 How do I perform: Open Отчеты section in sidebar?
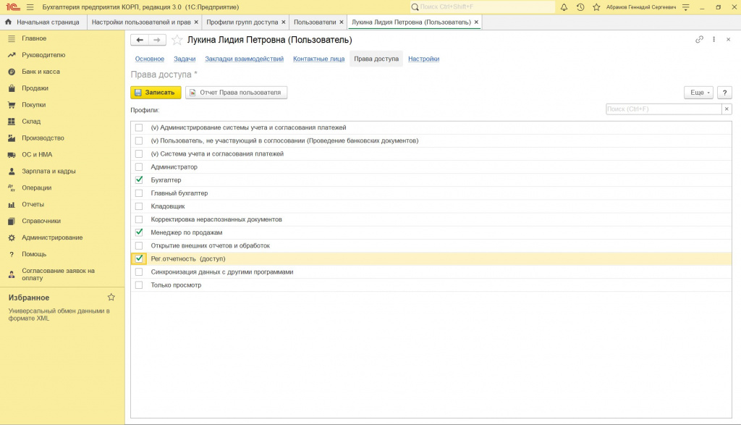click(33, 204)
